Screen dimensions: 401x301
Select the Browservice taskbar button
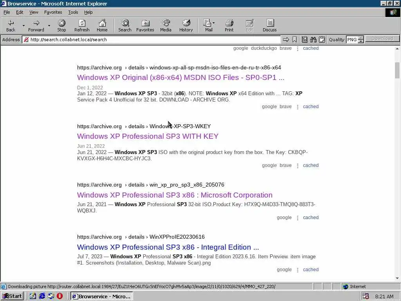[102, 296]
